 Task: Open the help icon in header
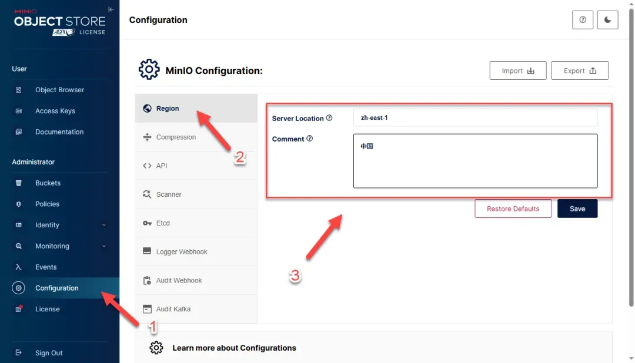click(583, 20)
